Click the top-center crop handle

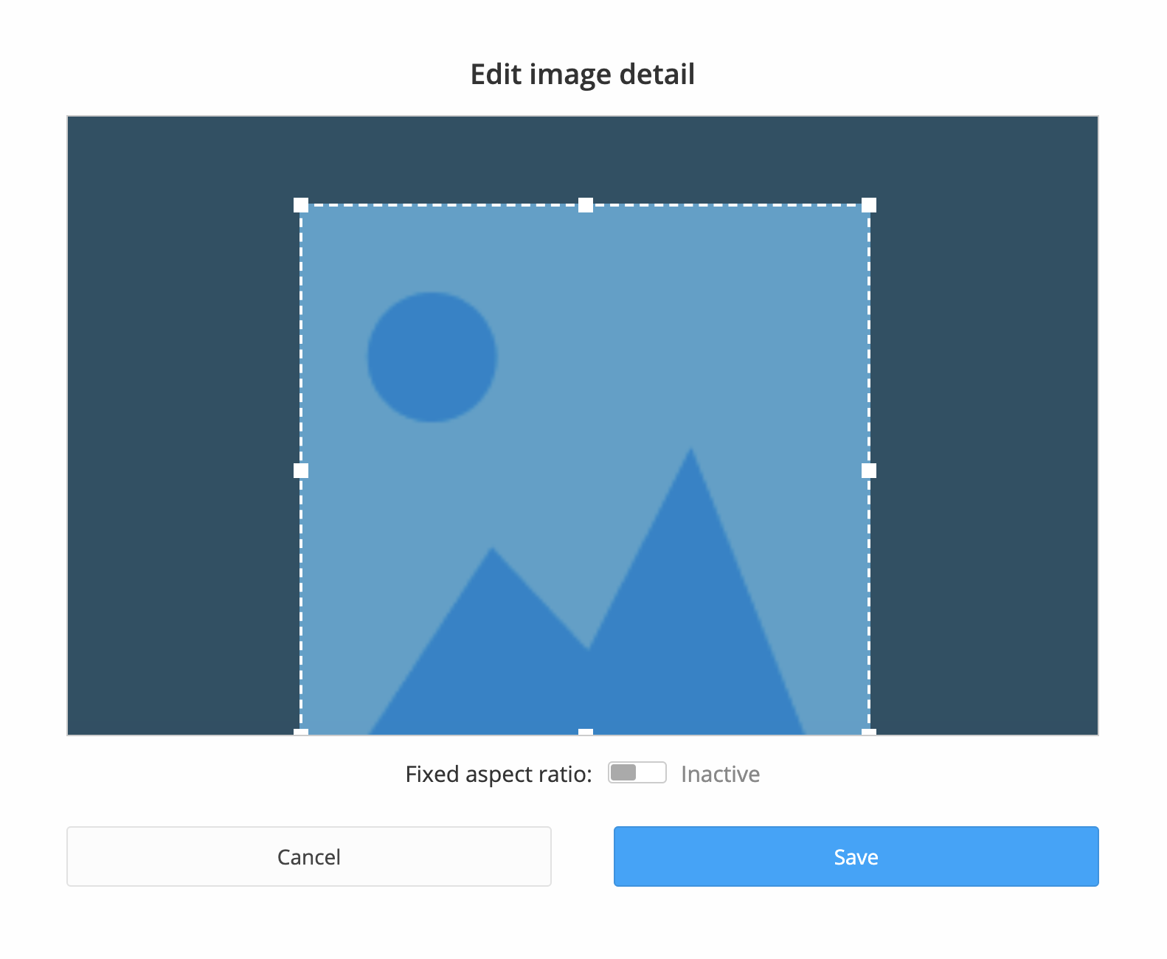coord(586,205)
